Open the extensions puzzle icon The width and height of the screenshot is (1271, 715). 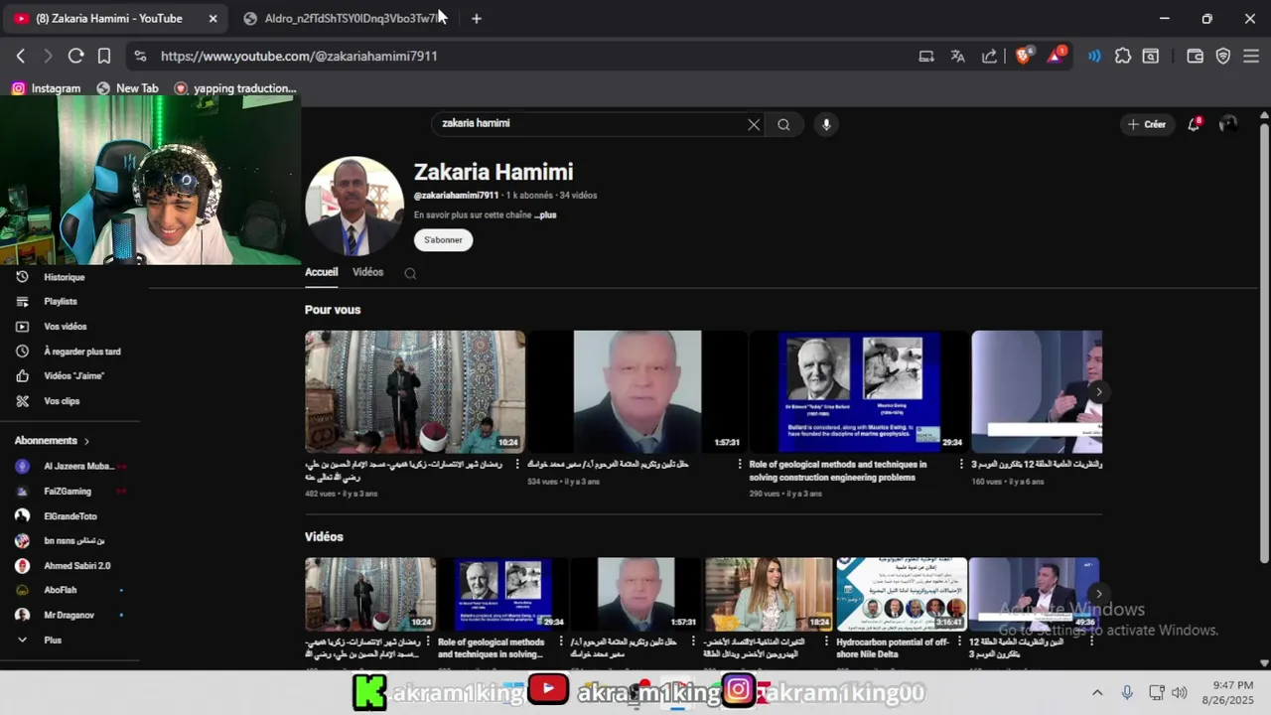point(1123,57)
